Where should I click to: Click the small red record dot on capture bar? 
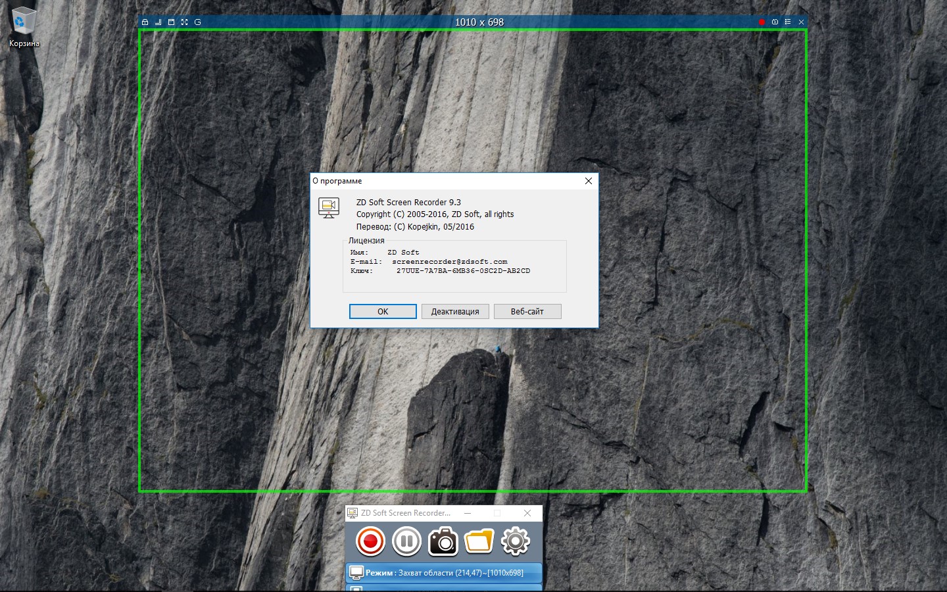[762, 22]
